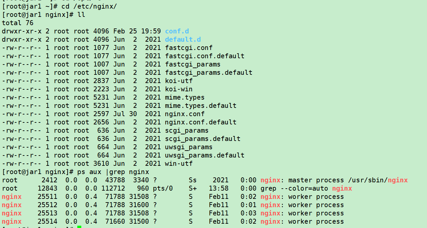Select the koi-utf file name

pyautogui.click(x=179, y=81)
